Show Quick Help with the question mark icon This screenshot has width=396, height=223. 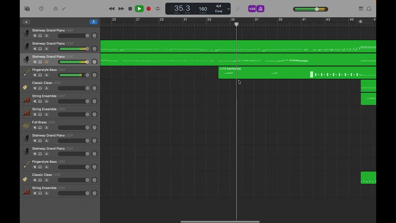coord(41,9)
